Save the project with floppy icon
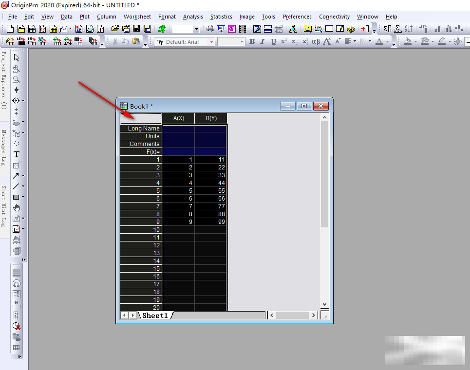 click(136, 29)
